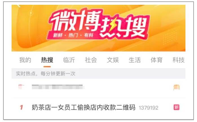The width and height of the screenshot is (197, 122).
Task: Select the 热搜 tab
Action: click(47, 60)
